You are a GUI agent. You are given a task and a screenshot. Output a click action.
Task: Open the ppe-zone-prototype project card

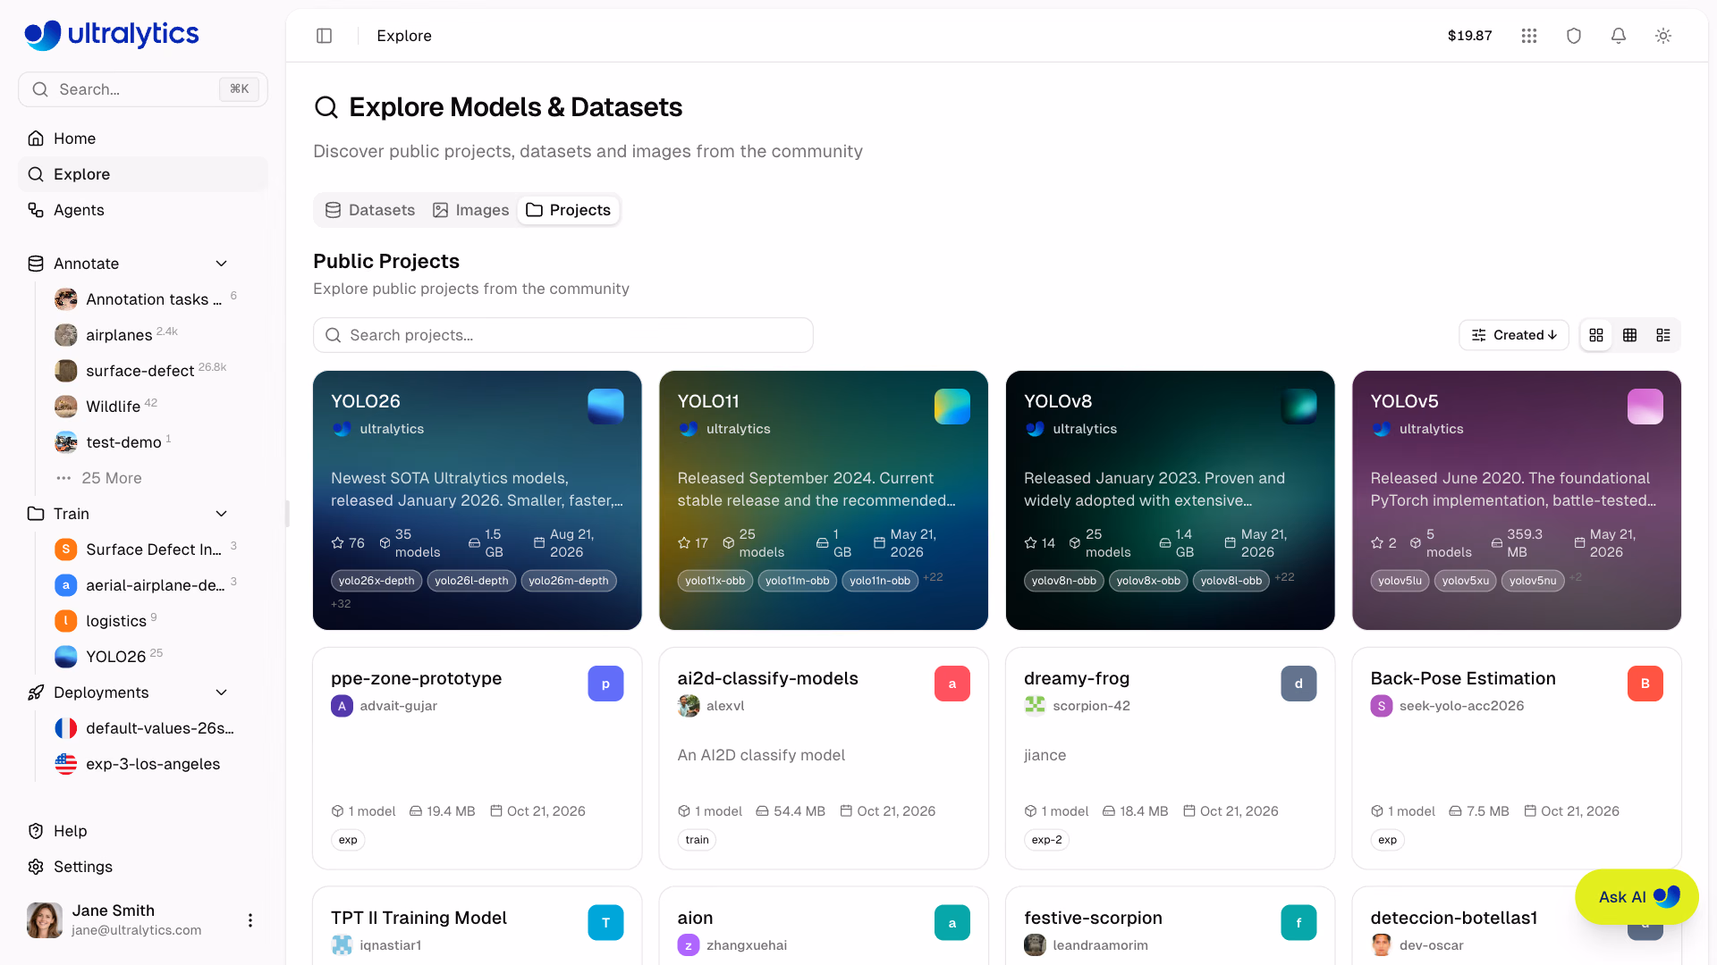tap(478, 759)
